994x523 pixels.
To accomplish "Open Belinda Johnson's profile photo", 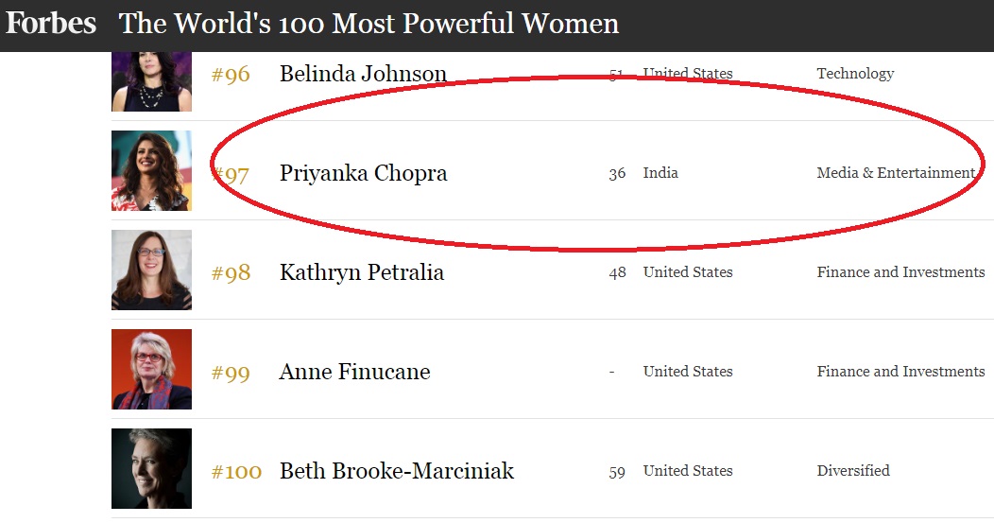I will point(151,81).
